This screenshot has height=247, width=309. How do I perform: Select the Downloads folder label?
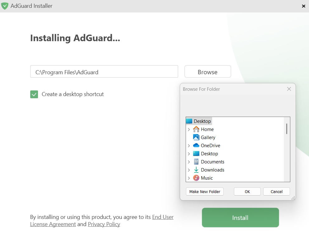coord(213,170)
